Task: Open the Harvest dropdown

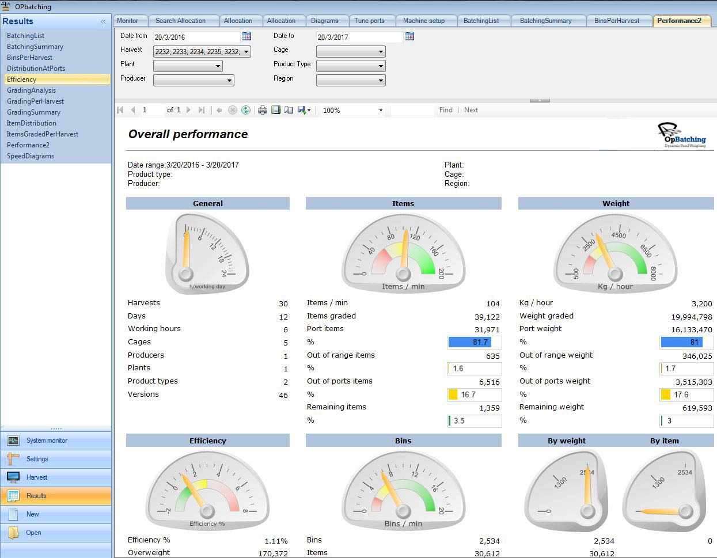Action: coord(246,52)
